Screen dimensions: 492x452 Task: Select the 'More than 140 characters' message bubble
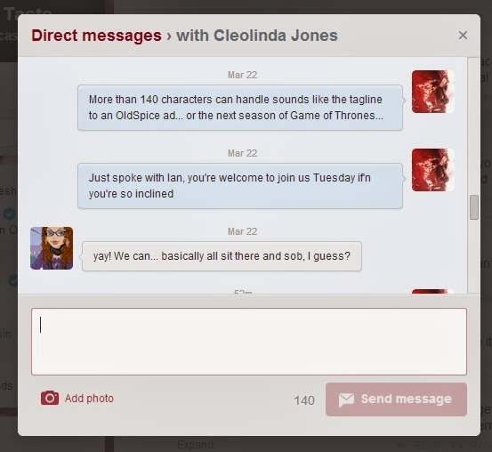tap(240, 108)
